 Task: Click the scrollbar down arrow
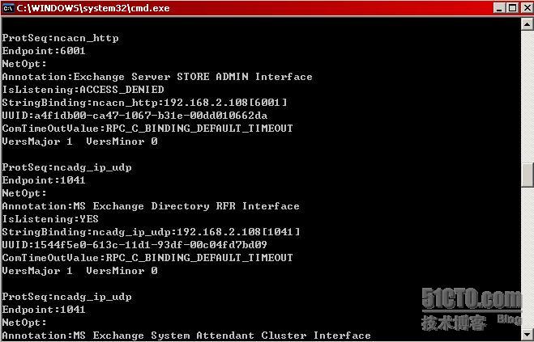click(x=528, y=334)
